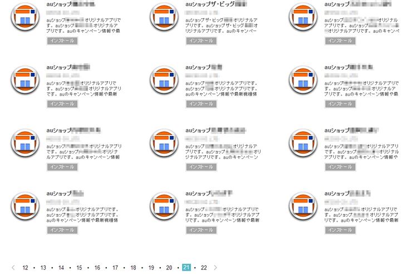Select highlighted current page 21

(187, 267)
